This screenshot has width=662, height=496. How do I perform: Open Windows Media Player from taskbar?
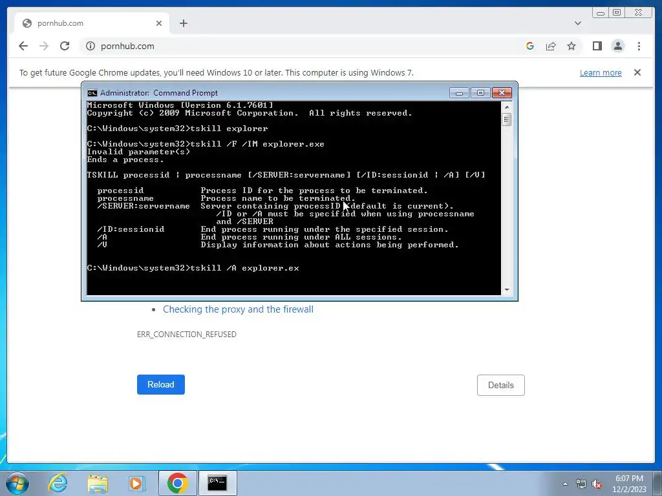[136, 483]
